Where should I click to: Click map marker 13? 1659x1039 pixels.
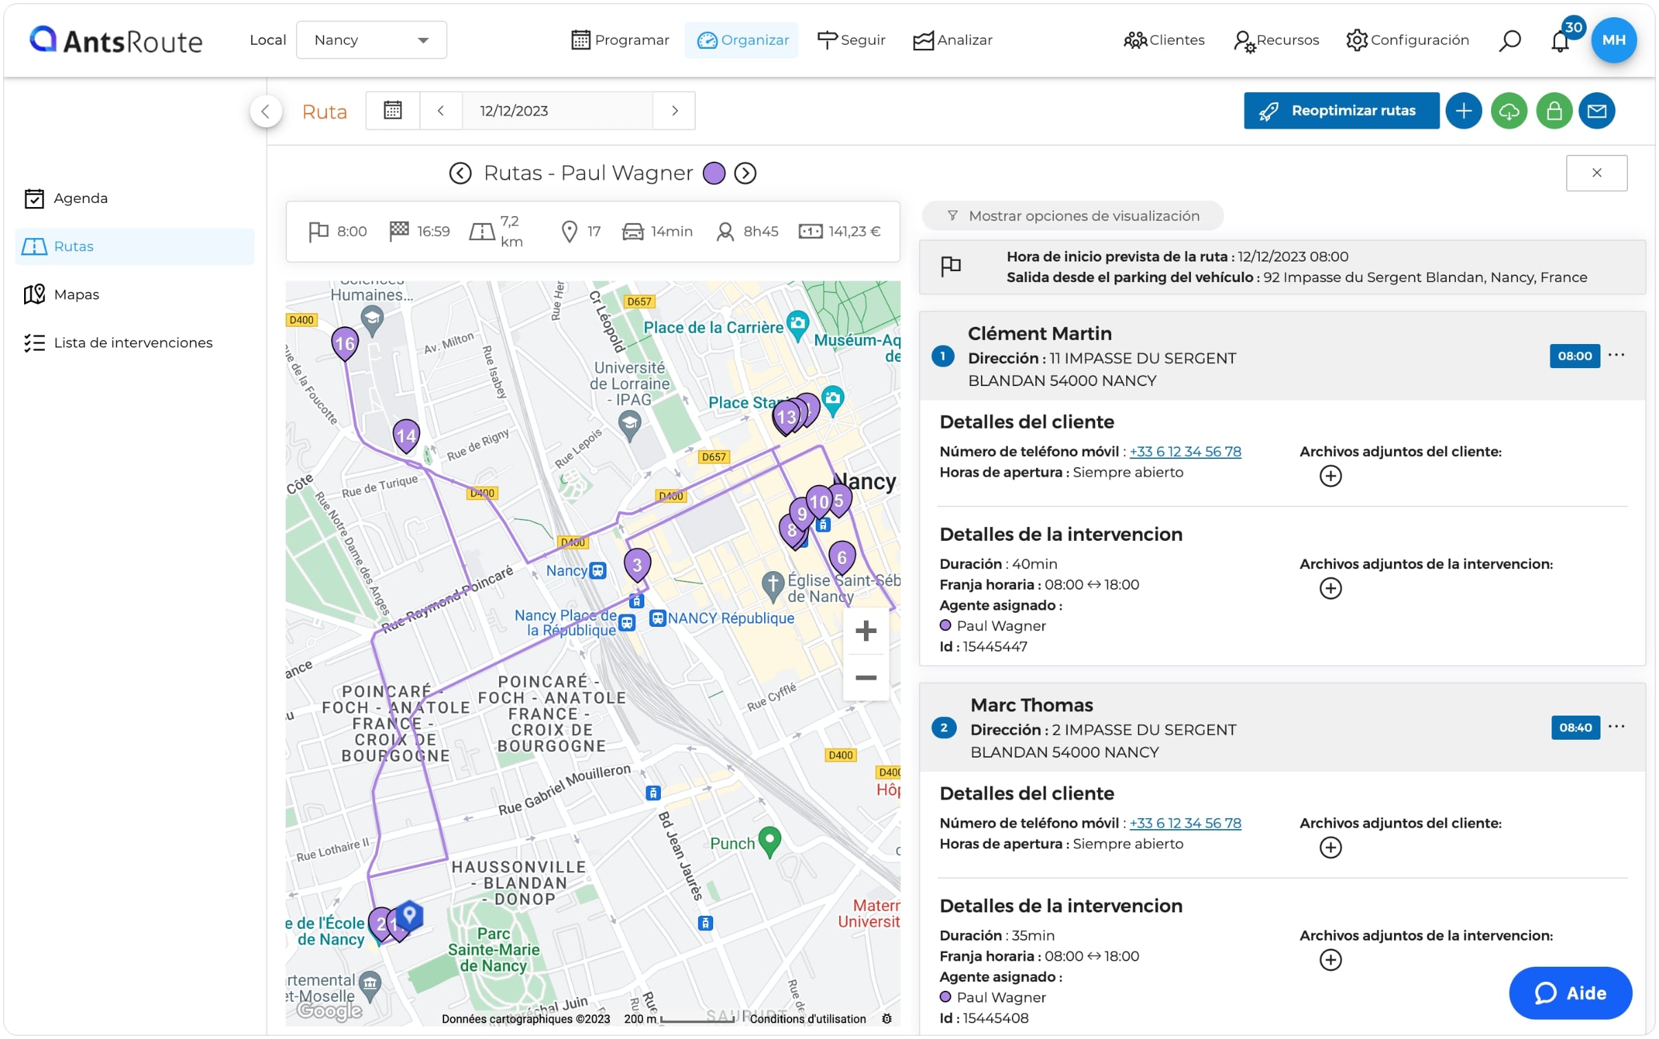(785, 417)
